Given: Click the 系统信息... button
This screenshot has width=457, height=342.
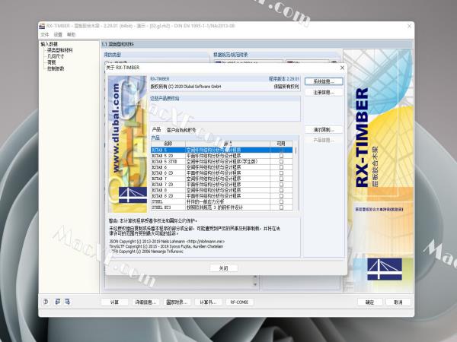Looking at the screenshot, I should [324, 81].
